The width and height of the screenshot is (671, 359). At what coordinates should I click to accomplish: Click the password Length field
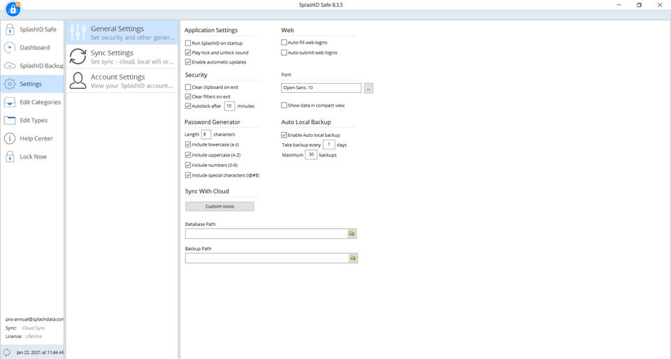tap(205, 134)
